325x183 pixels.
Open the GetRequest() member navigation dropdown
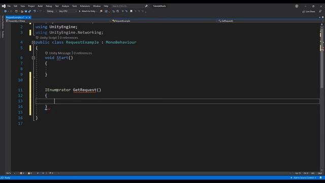point(271,21)
